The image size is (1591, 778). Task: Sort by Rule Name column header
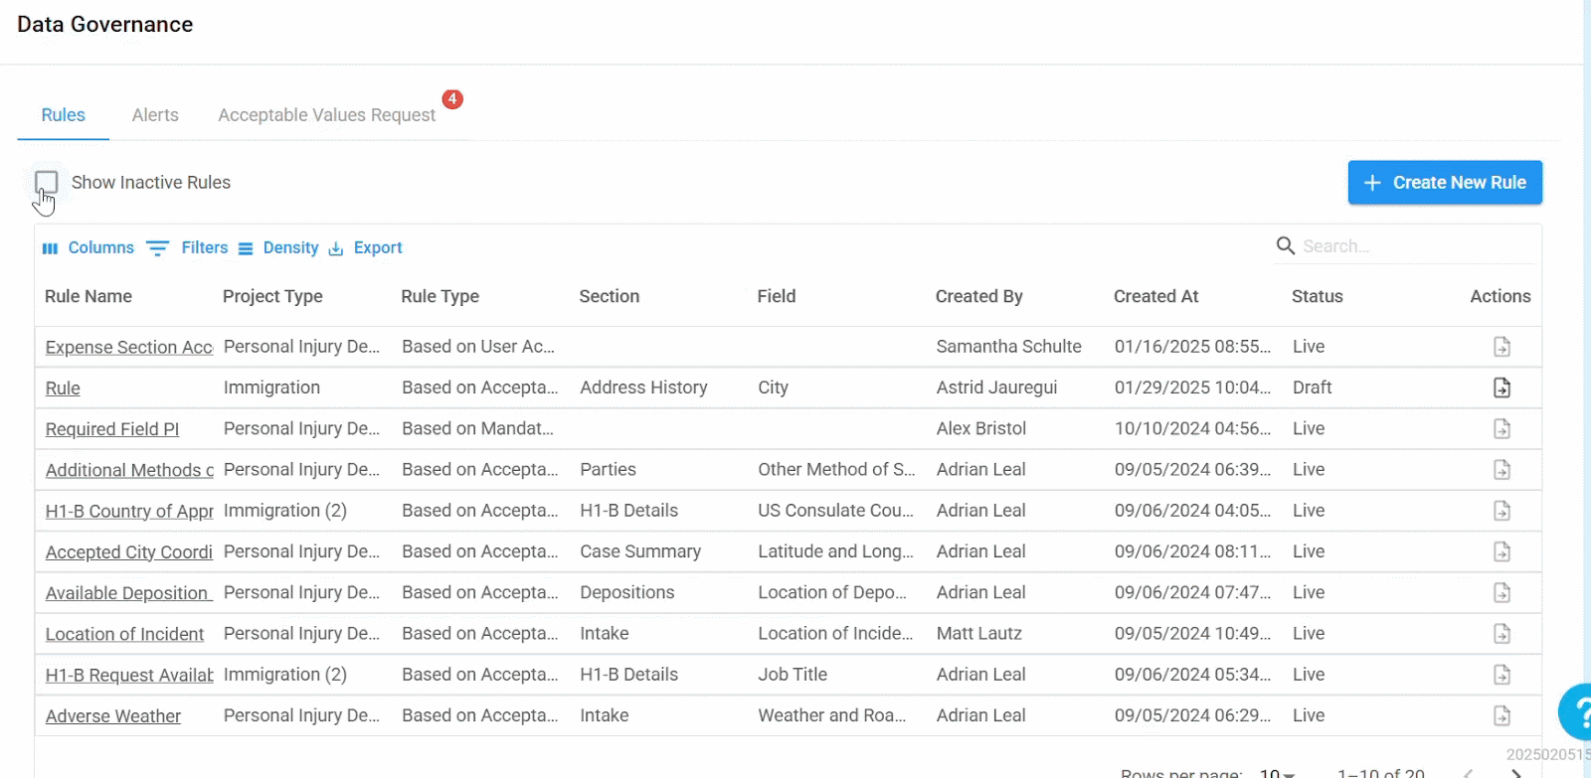point(88,296)
